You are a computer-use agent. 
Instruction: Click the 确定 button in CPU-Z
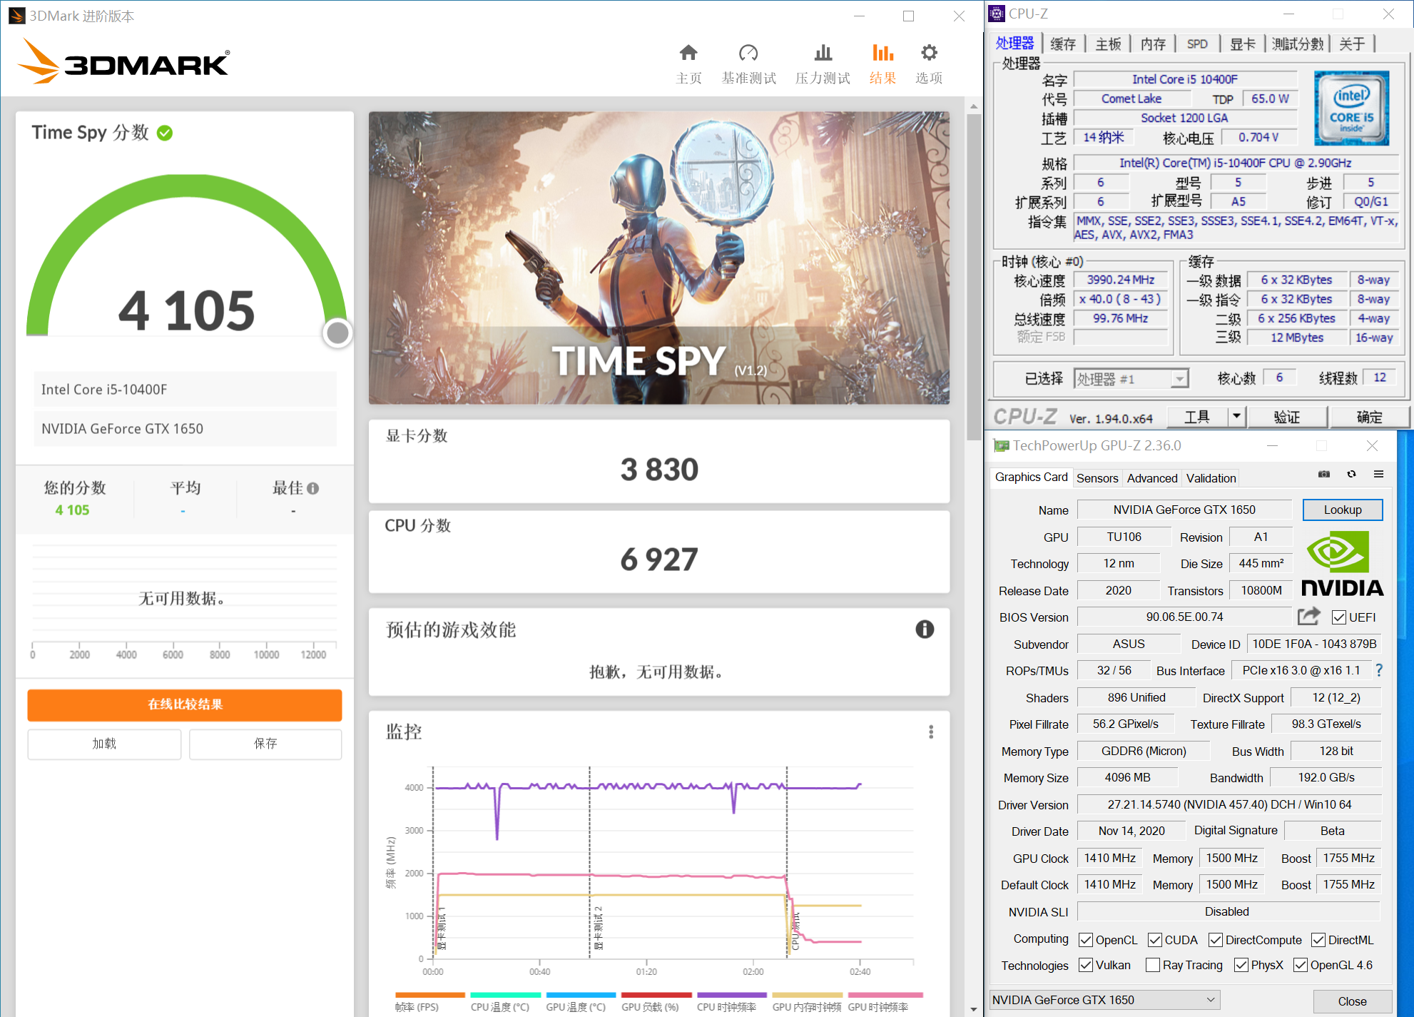[1369, 416]
